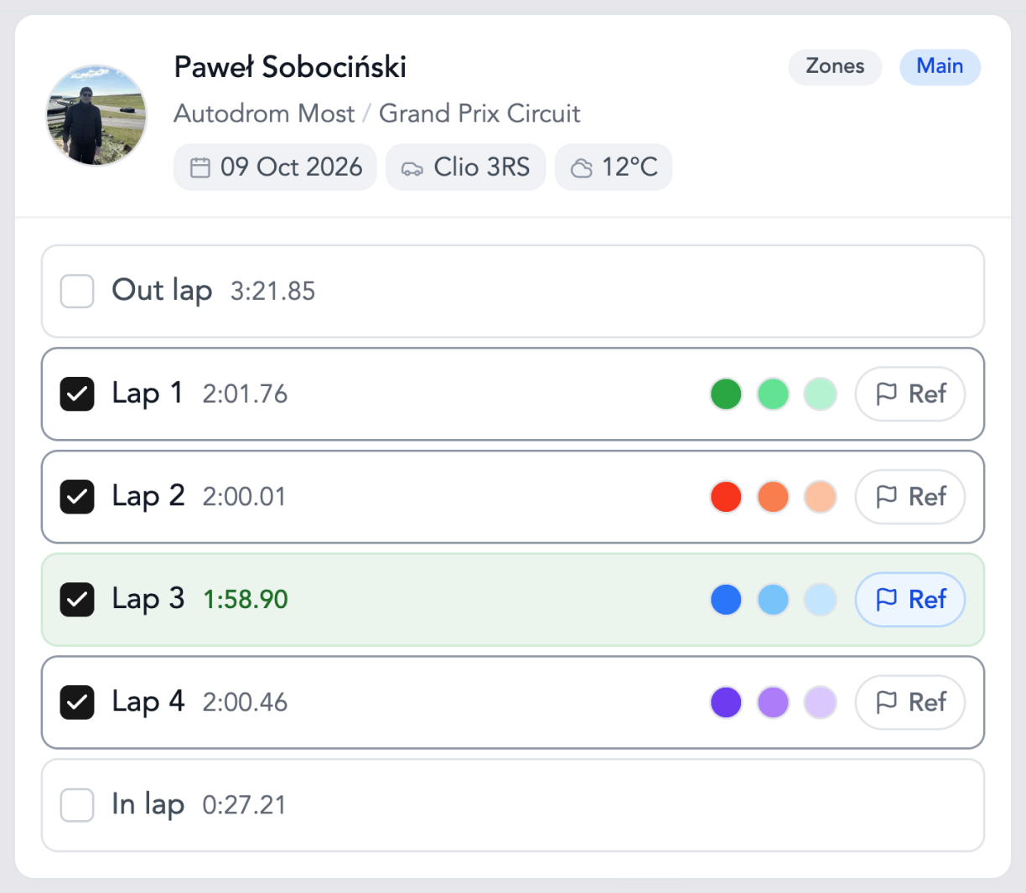
Task: Click the Lap 1 label
Action: coord(148,394)
